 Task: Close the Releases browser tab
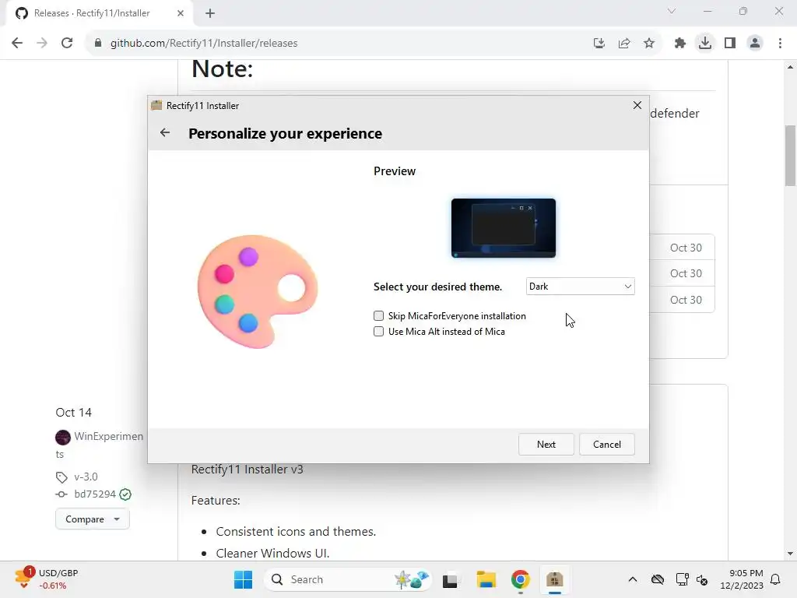tap(181, 13)
